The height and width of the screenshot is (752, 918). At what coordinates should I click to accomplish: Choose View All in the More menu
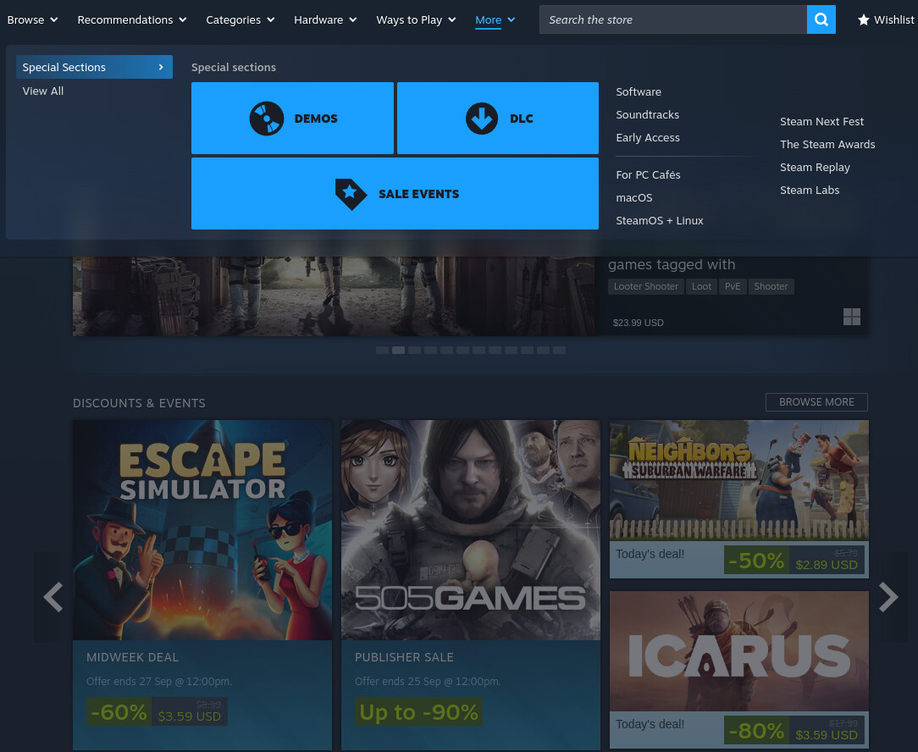(x=43, y=91)
